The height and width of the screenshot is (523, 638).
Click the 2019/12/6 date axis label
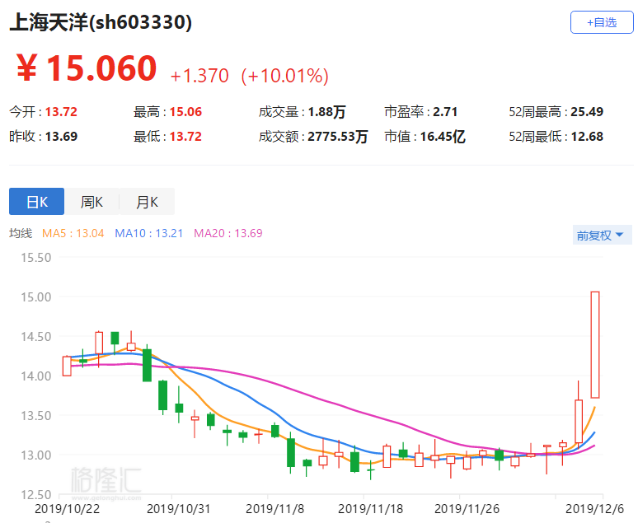(594, 509)
